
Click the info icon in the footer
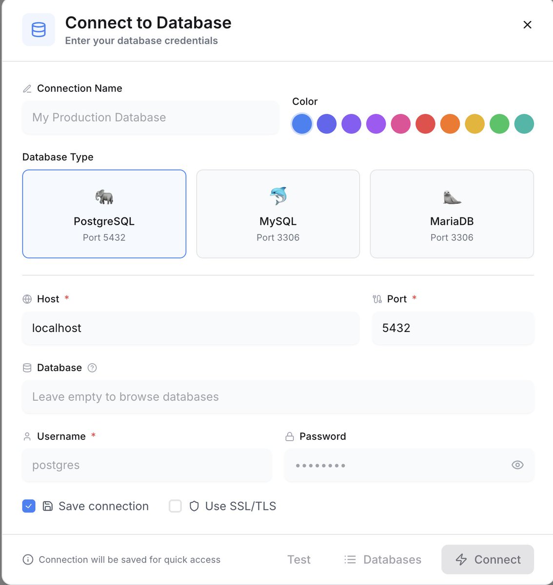pyautogui.click(x=28, y=560)
